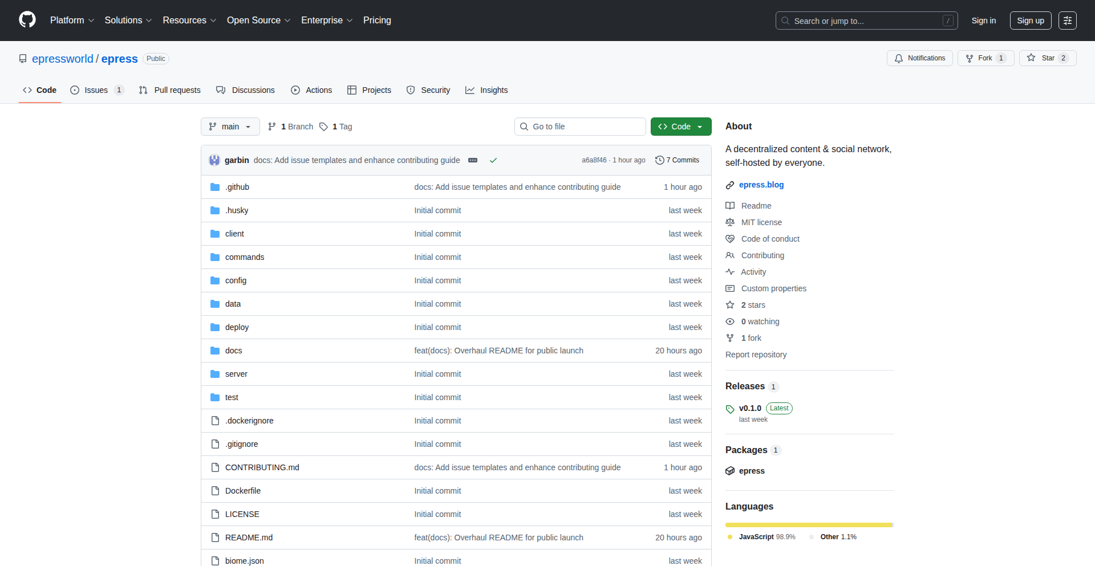Open the server folder name
1095x566 pixels.
click(x=236, y=374)
